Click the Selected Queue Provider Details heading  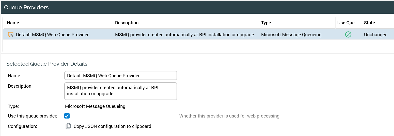coord(47,64)
